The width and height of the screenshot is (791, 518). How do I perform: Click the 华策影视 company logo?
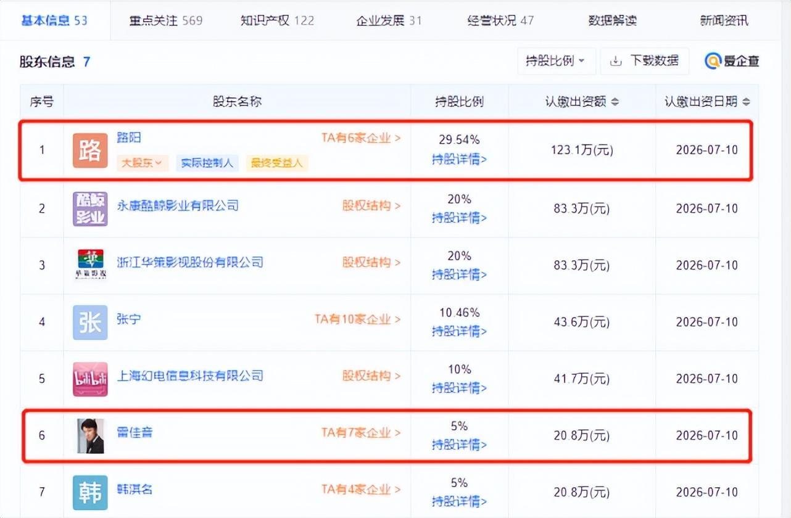(90, 265)
